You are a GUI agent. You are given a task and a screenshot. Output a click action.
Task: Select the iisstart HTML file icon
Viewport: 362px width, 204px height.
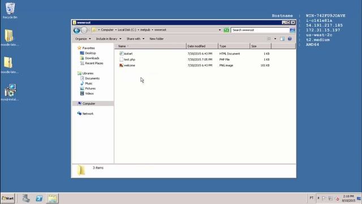(121, 53)
